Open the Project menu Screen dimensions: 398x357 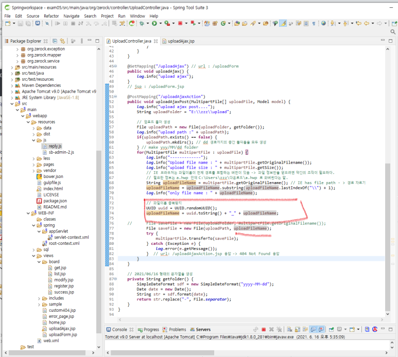[x=107, y=16]
